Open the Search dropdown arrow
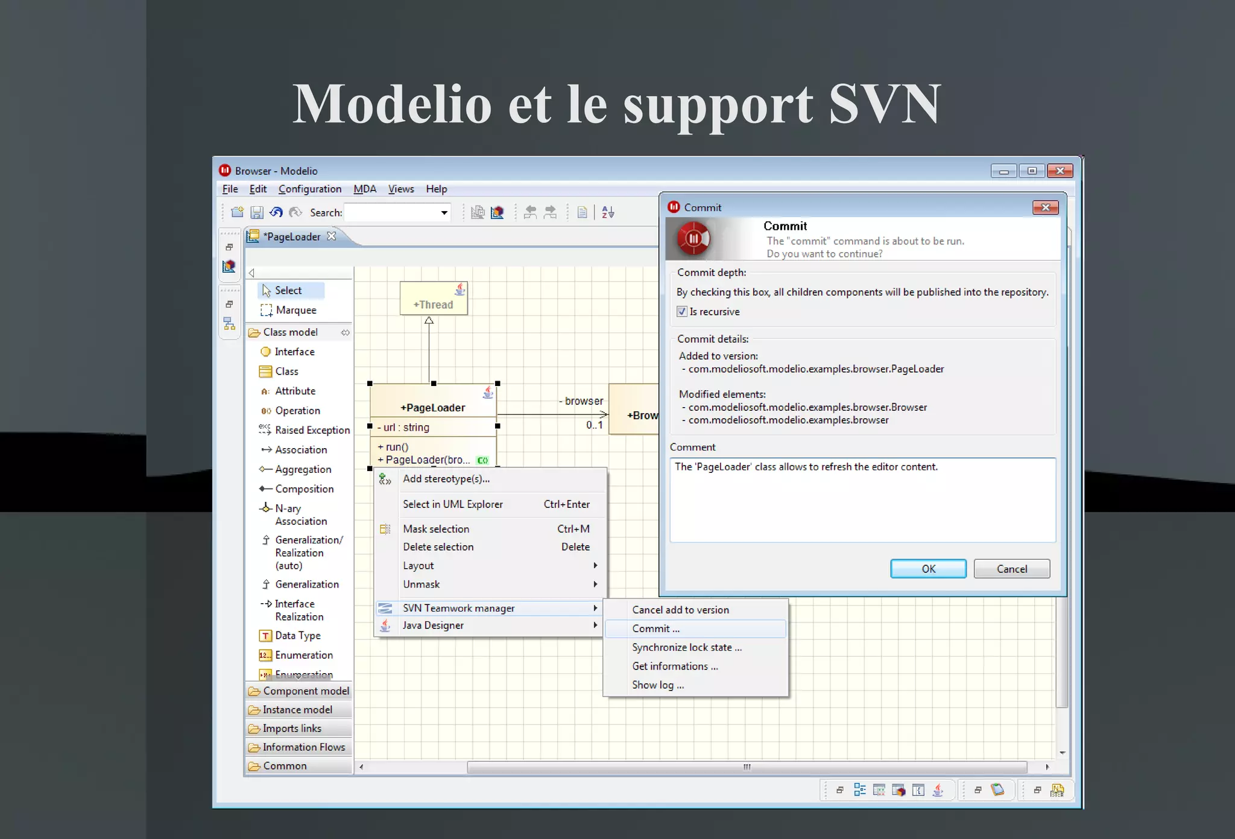 coord(444,213)
